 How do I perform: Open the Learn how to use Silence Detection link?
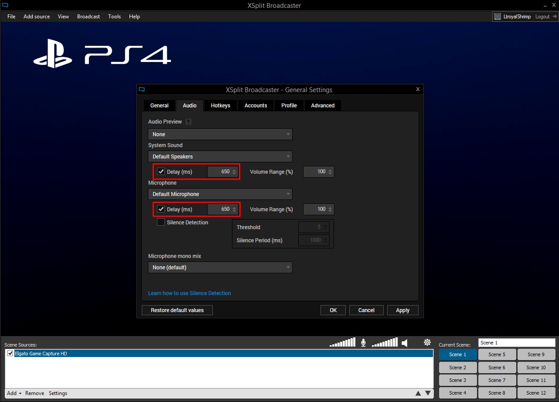(x=189, y=293)
